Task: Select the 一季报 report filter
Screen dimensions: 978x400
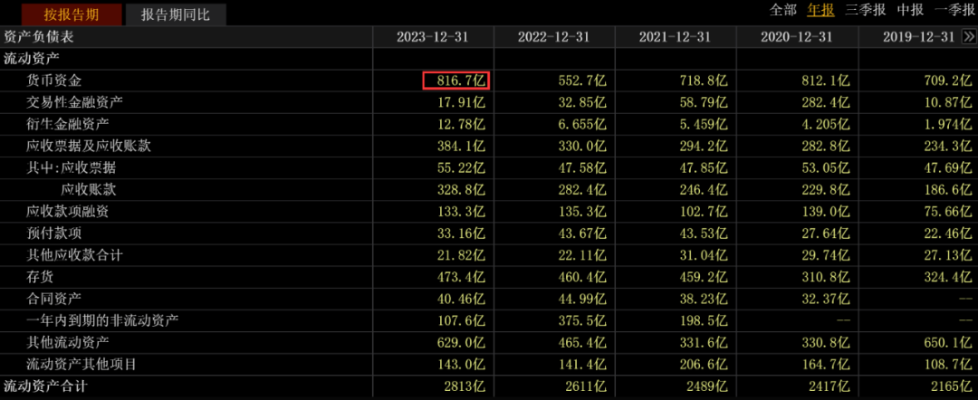Action: pos(955,10)
